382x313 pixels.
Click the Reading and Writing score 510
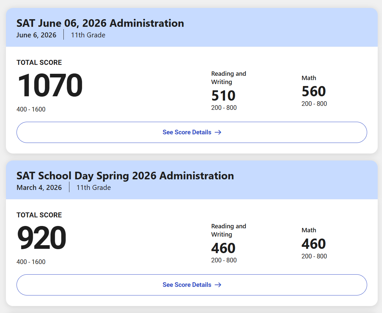[x=223, y=95]
